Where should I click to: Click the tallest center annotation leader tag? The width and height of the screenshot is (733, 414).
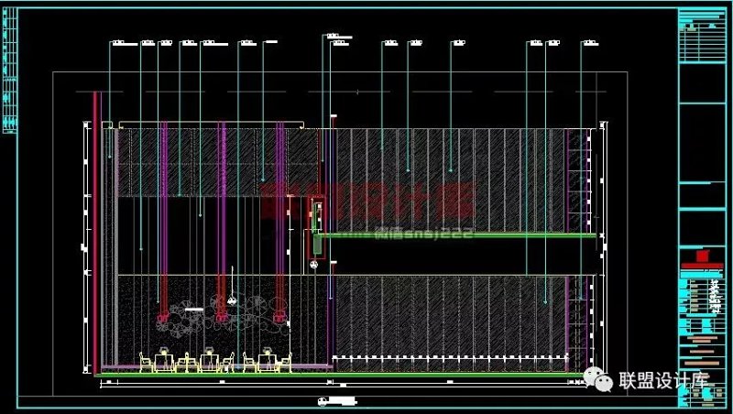click(x=332, y=36)
